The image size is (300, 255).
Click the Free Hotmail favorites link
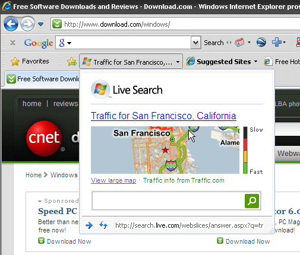click(x=282, y=62)
